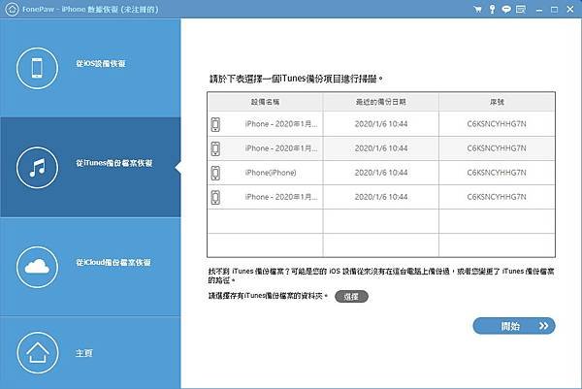Click the FonePaw home logo icon

pyautogui.click(x=12, y=10)
